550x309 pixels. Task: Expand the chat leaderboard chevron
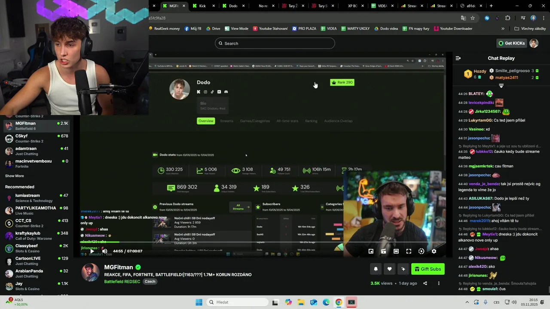501,86
